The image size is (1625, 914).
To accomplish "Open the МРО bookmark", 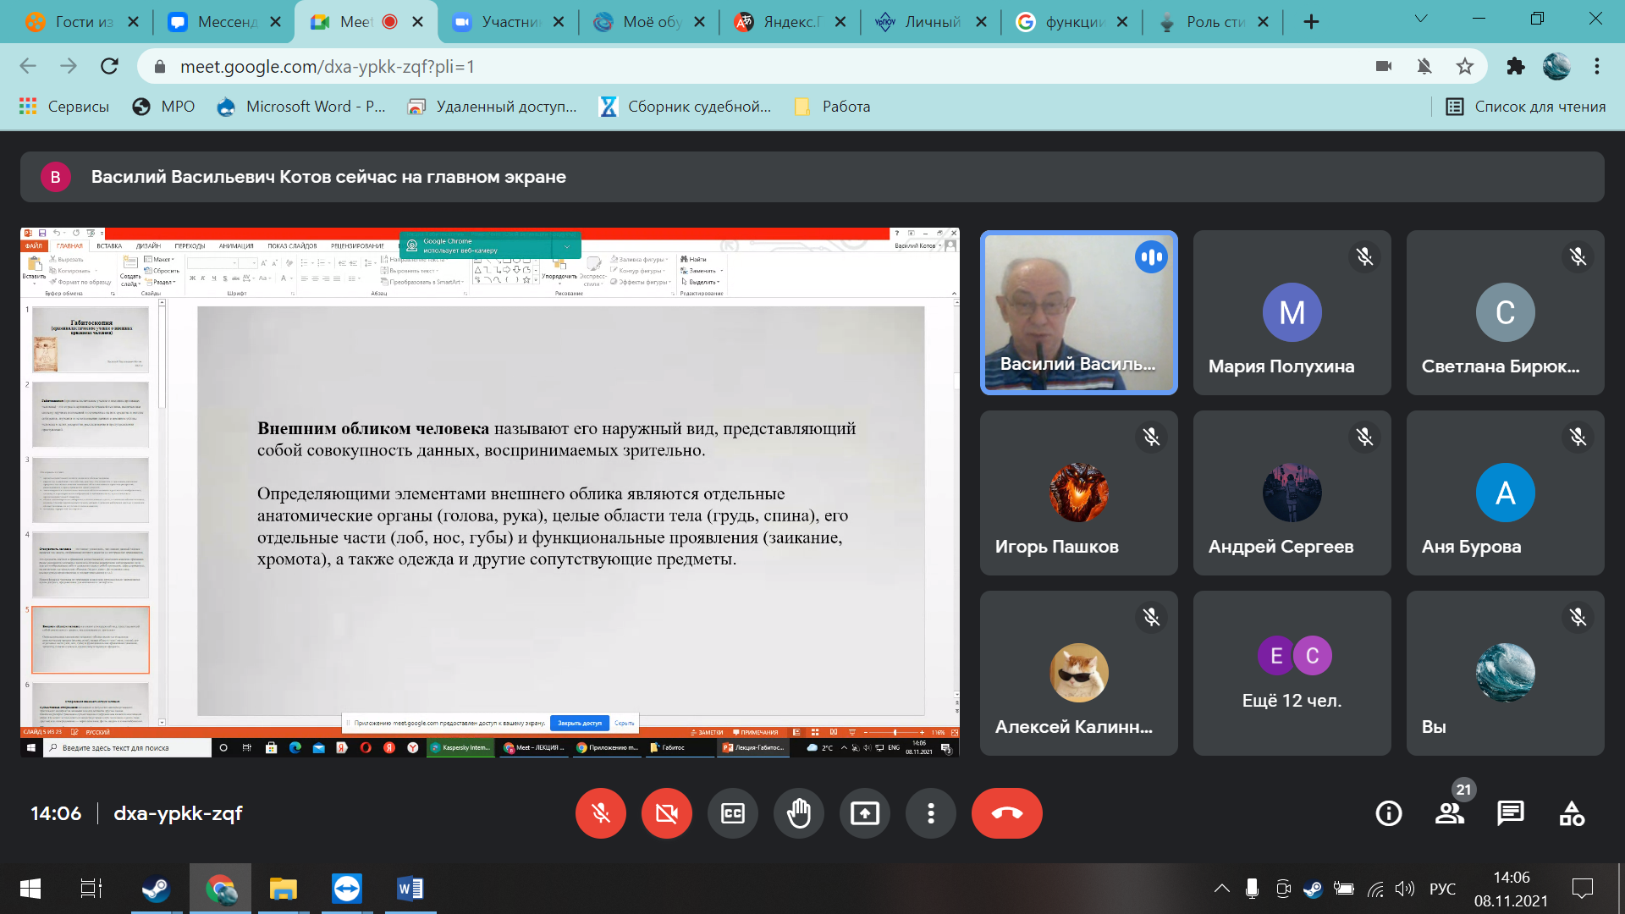I will pos(164,107).
